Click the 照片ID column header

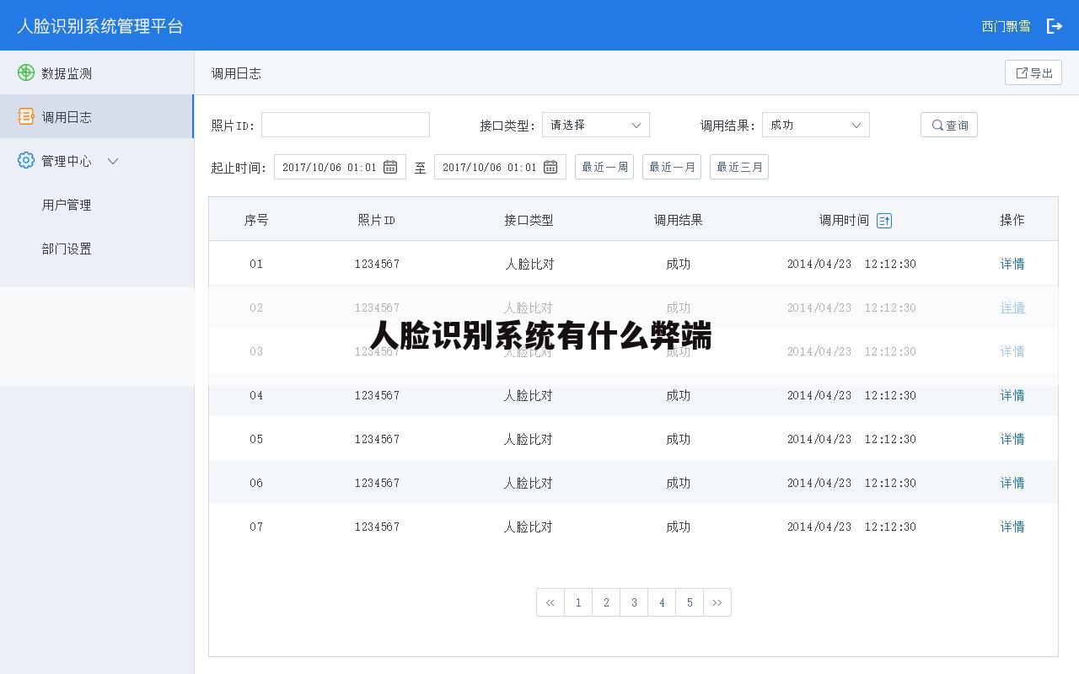click(377, 220)
